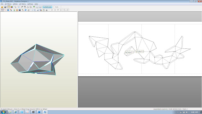Open the File menu
The image size is (202, 114).
tap(2, 4)
